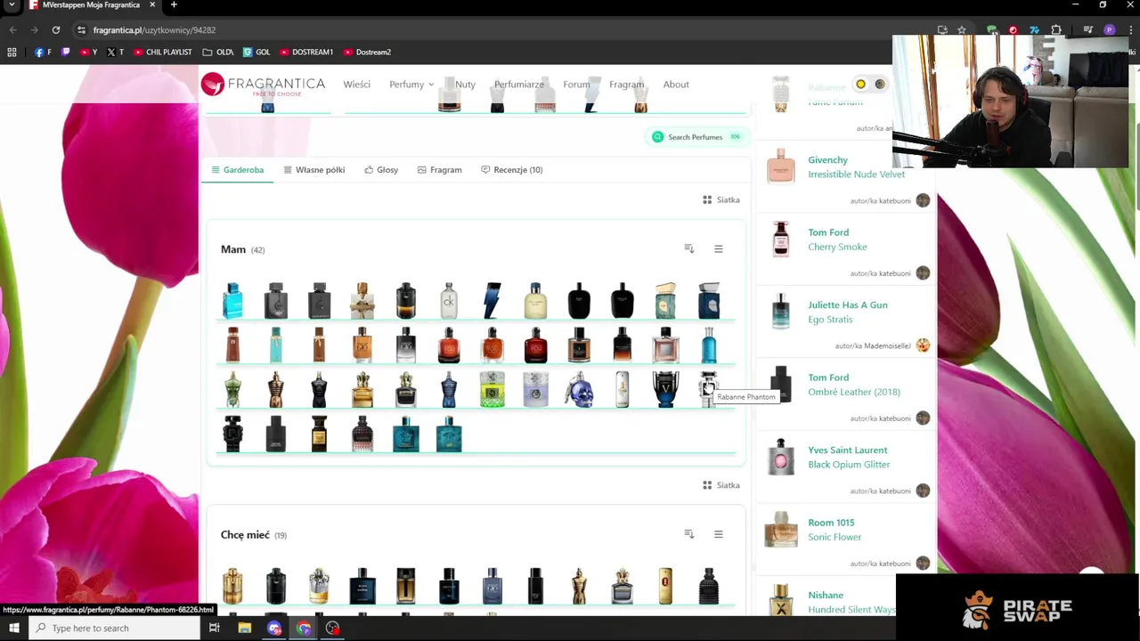Switch to dark mode moon toggle
This screenshot has height=641, width=1140.
coord(879,85)
